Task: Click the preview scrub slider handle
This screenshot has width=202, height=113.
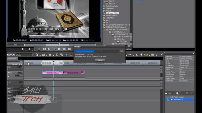Action: pos(59,44)
